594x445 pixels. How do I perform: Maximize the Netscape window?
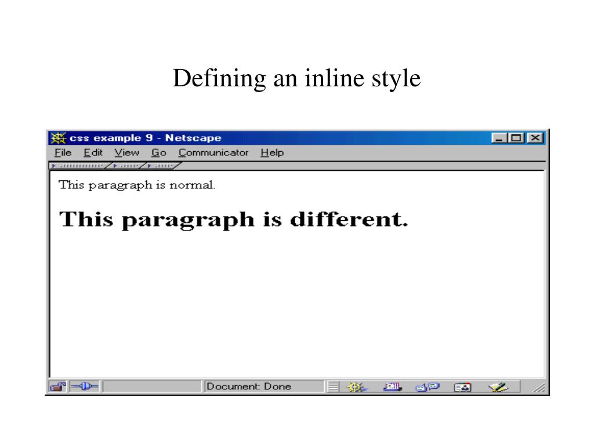tap(516, 138)
